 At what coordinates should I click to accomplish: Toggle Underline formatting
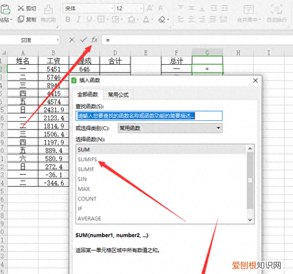click(x=89, y=19)
